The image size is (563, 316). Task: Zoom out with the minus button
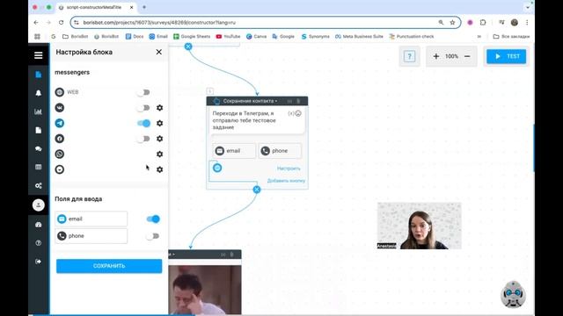(x=467, y=56)
